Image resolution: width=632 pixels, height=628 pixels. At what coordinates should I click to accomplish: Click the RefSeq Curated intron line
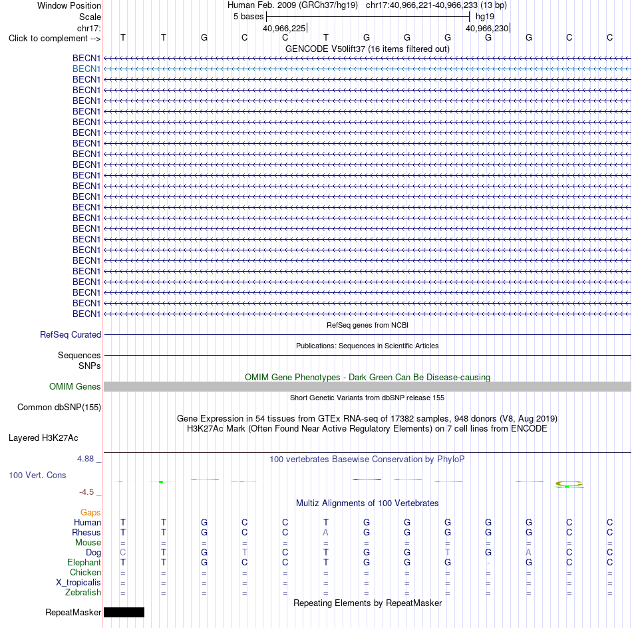tap(367, 334)
